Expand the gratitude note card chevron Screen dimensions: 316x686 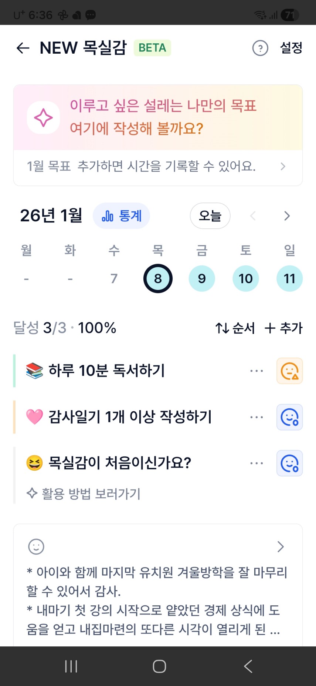pyautogui.click(x=281, y=546)
